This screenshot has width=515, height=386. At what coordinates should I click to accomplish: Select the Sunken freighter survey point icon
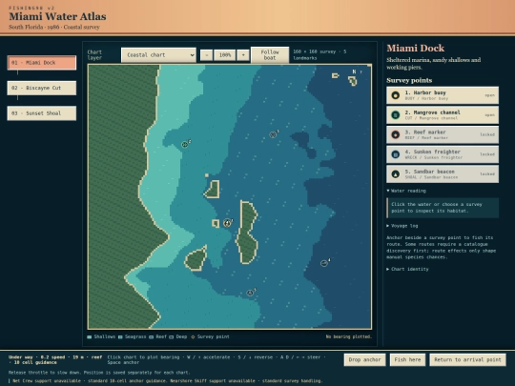pyautogui.click(x=396, y=154)
